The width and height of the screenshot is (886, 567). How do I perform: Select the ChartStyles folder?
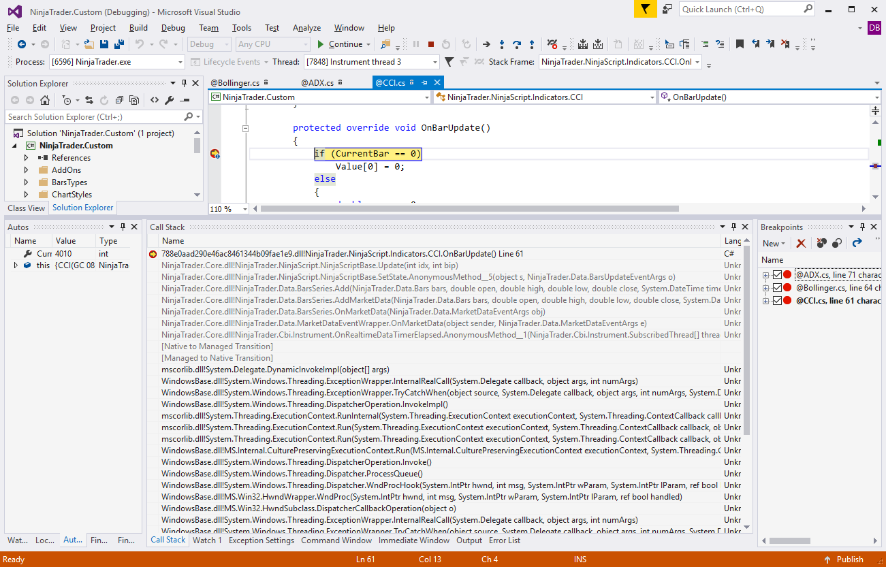[x=72, y=195]
